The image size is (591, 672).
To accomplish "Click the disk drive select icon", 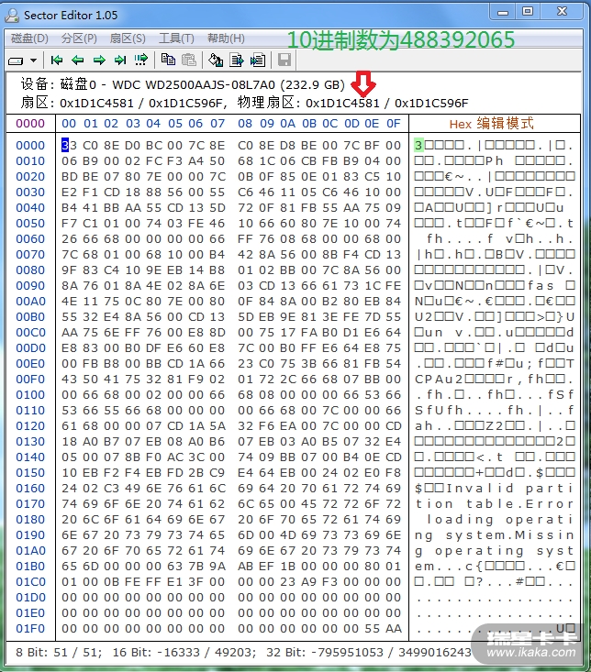I will (16, 61).
